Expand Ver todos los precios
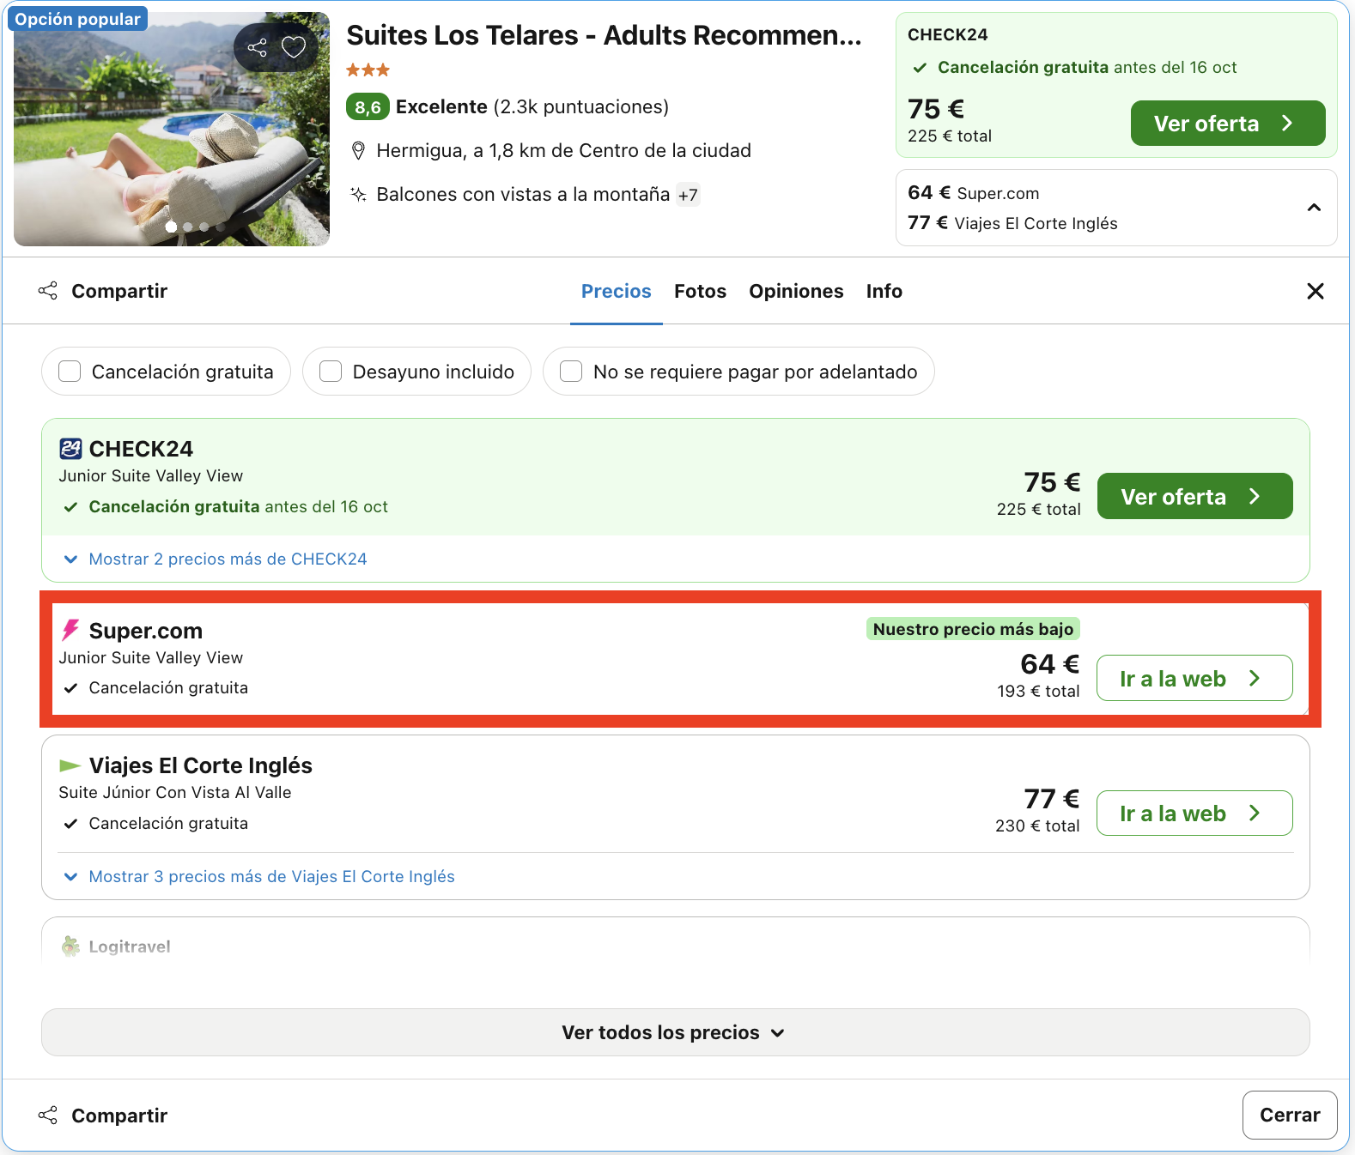1355x1155 pixels. point(675,1032)
